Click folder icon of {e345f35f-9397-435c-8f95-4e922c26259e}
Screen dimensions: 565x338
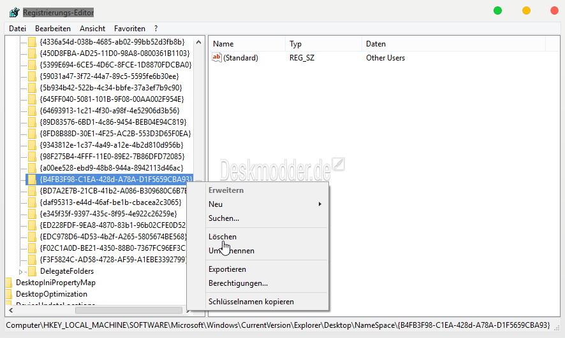[32, 214]
